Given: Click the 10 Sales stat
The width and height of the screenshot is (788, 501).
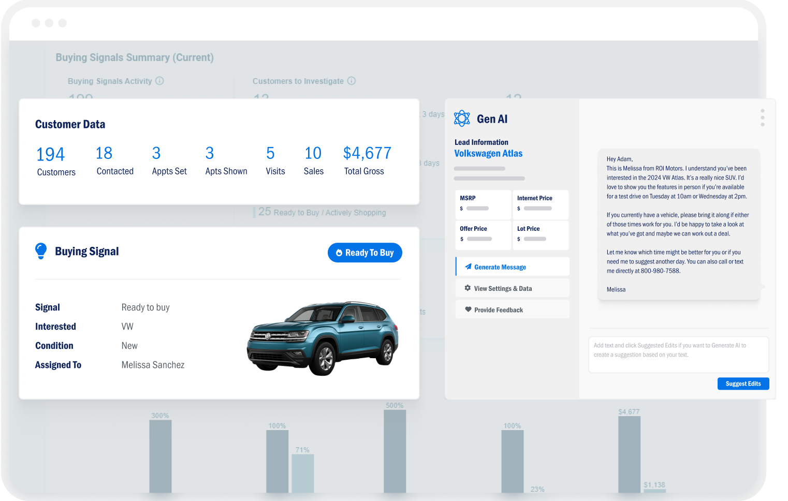Looking at the screenshot, I should coord(314,160).
